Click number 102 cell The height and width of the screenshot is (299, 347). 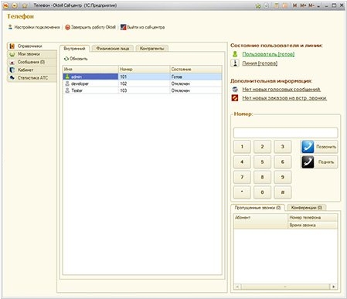[144, 83]
